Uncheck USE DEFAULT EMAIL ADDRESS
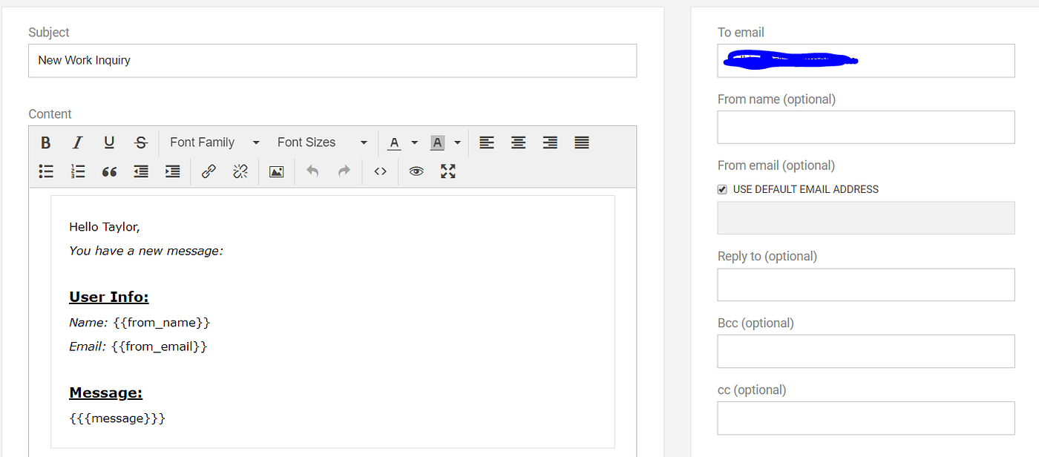Viewport: 1039px width, 457px height. tap(721, 188)
